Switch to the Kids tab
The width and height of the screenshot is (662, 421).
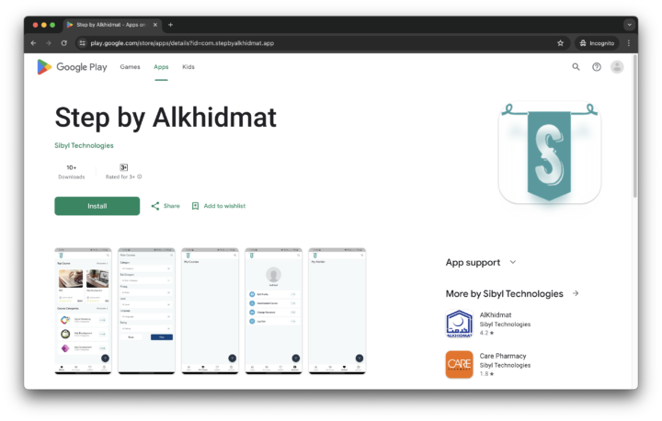pyautogui.click(x=188, y=67)
